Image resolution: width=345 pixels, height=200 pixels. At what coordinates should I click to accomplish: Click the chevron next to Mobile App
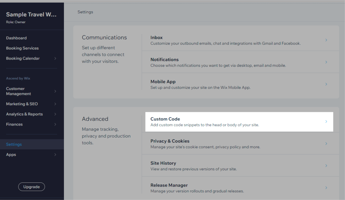point(326,84)
